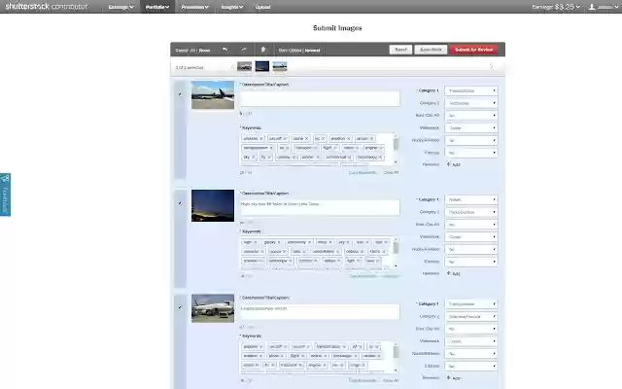The image size is (622, 389).
Task: Expand the Earnings dropdown in the header
Action: [556, 7]
